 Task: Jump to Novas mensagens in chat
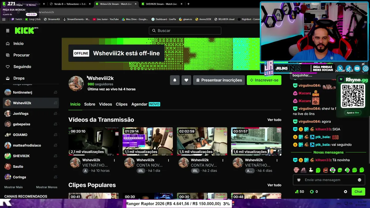[x=328, y=152]
